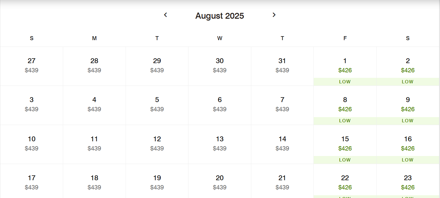Select August 1 with $426 fare

pyautogui.click(x=345, y=66)
